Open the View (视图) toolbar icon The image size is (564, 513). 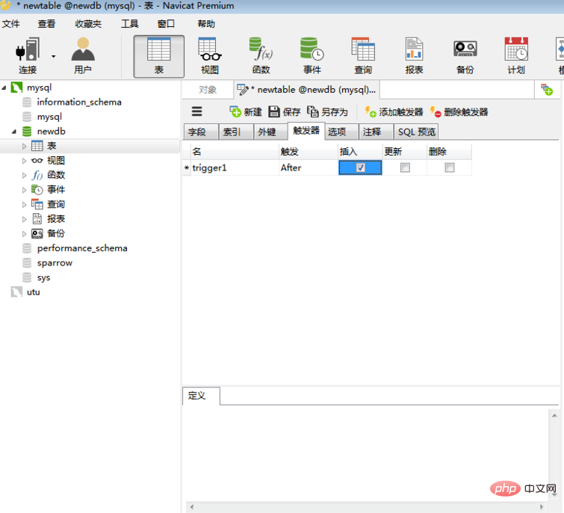210,56
